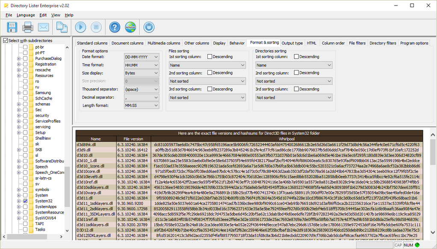Switch to Output type tab

(292, 43)
